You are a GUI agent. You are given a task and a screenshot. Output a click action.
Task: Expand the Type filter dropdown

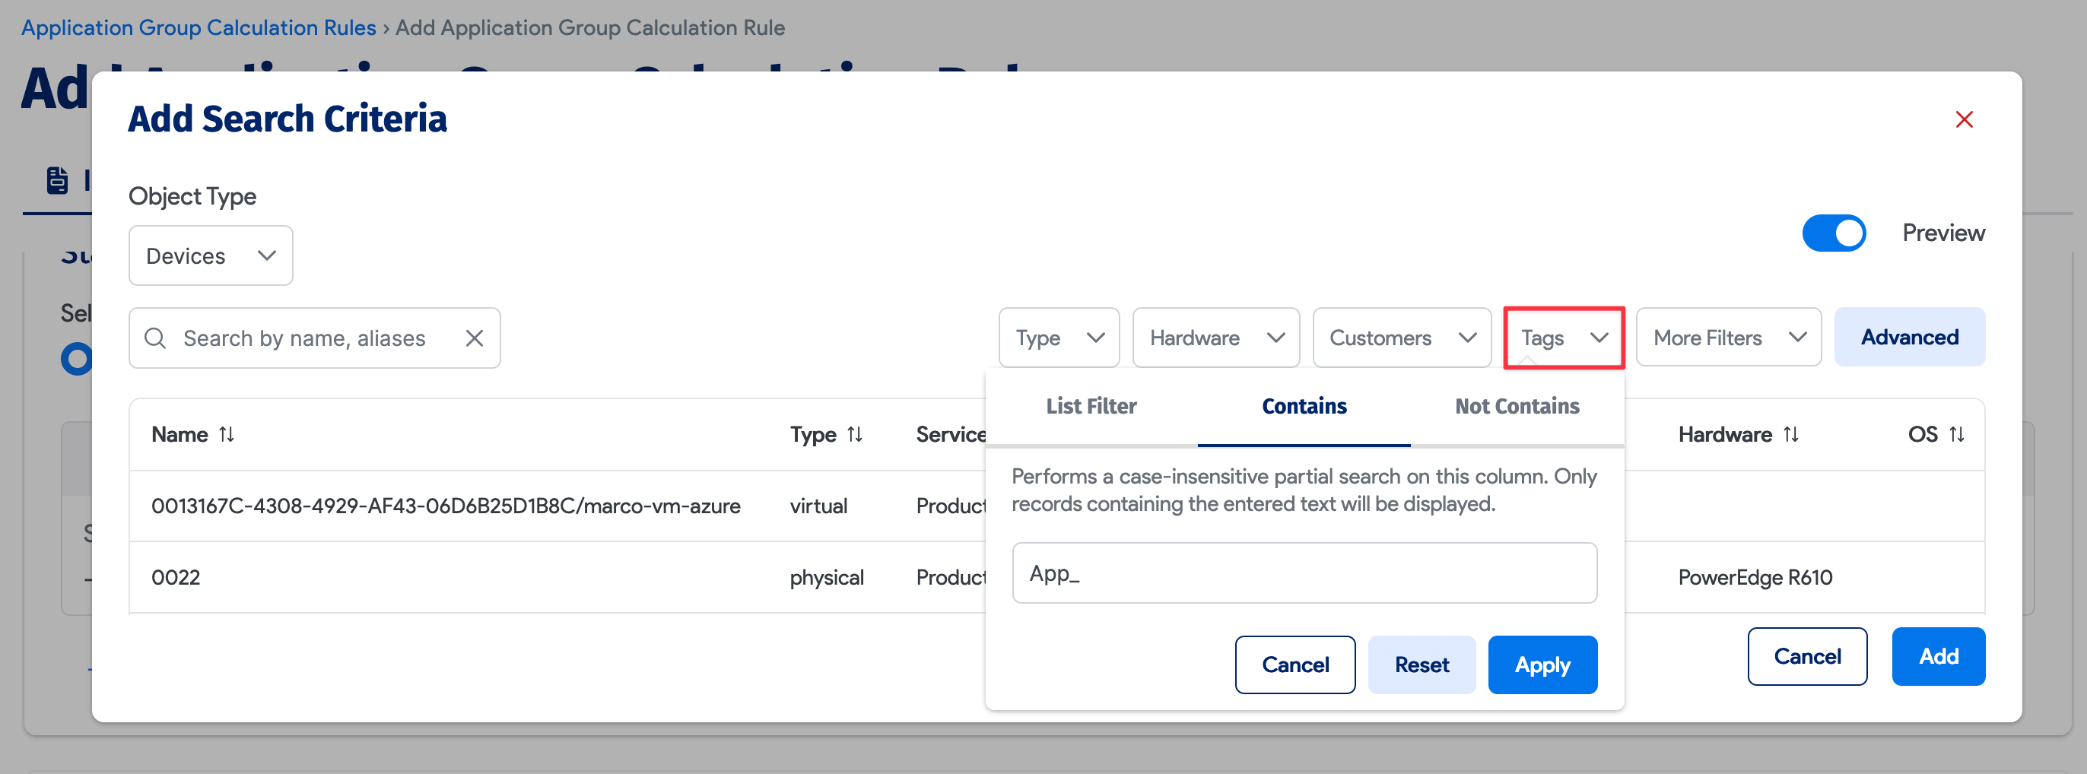(x=1058, y=338)
